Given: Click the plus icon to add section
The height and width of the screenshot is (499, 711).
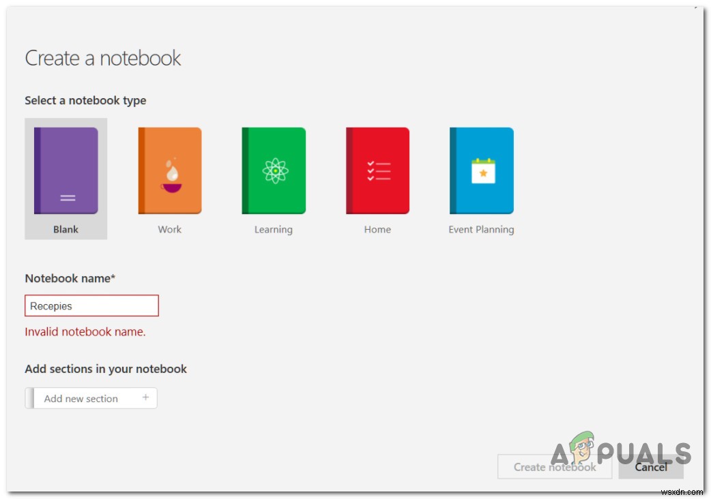Looking at the screenshot, I should (x=145, y=397).
